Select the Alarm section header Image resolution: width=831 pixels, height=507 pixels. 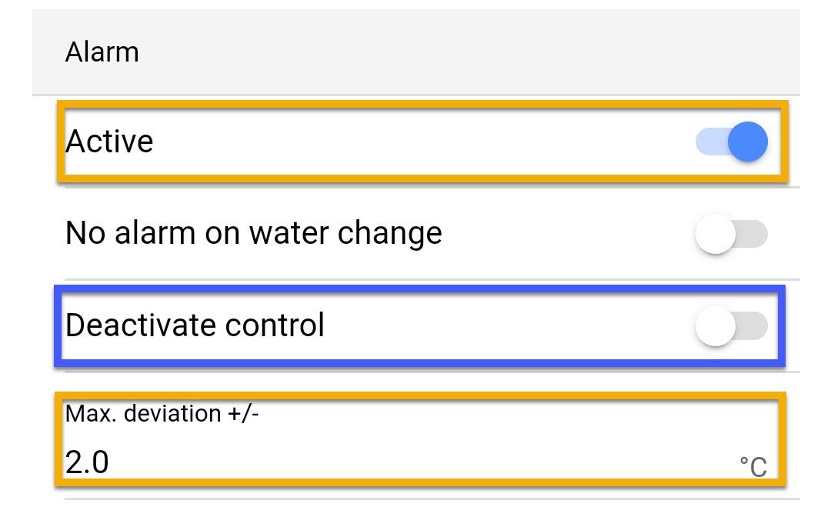(x=102, y=52)
